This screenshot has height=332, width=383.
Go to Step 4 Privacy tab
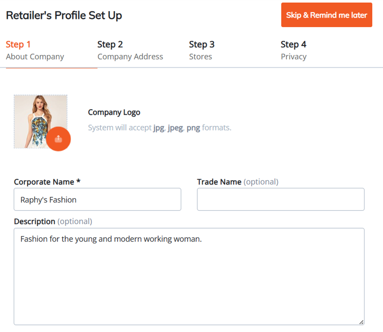point(293,50)
